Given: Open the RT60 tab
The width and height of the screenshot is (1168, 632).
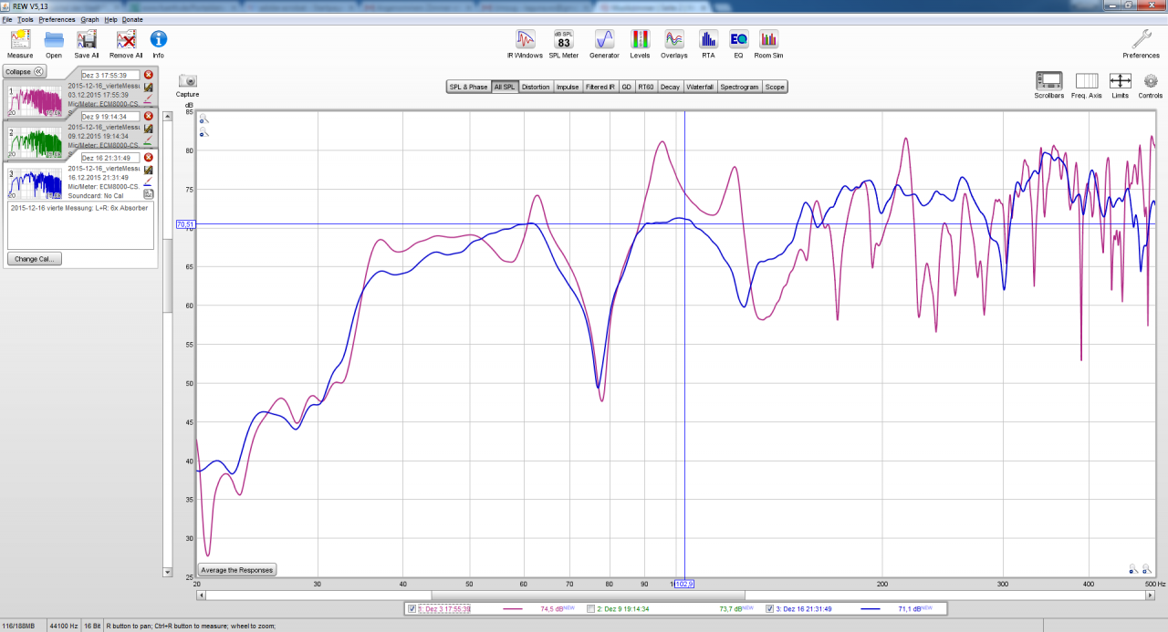Looking at the screenshot, I should click(646, 87).
